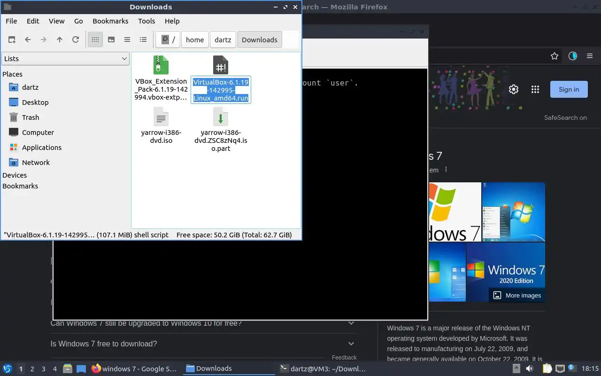This screenshot has height=376, width=601.
Task: Collapse the Places section header
Action: (x=12, y=74)
